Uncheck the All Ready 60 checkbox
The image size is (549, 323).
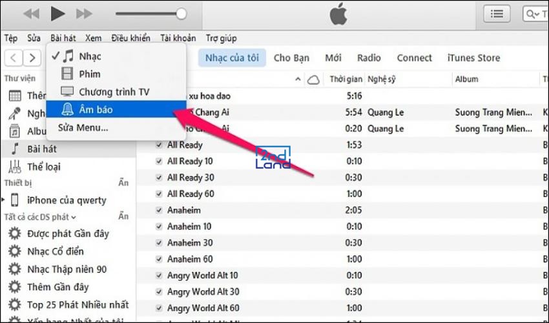(x=159, y=194)
